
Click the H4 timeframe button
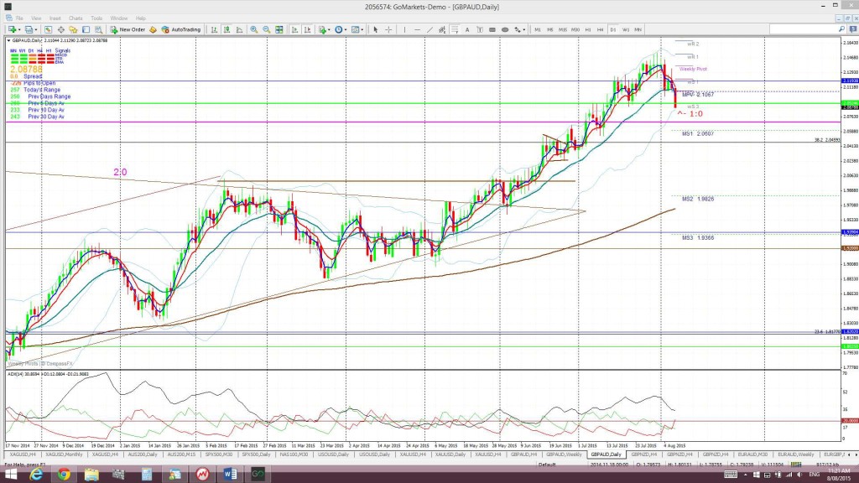(x=601, y=29)
